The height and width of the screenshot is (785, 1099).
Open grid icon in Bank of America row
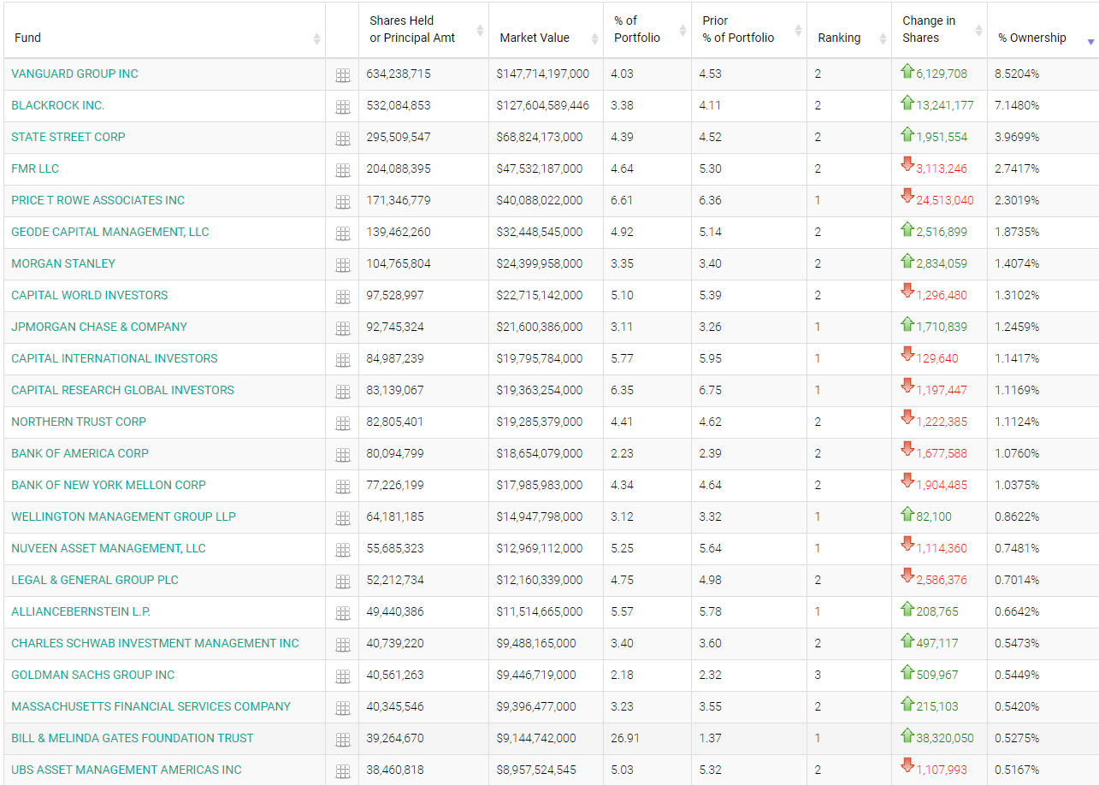[x=343, y=455]
